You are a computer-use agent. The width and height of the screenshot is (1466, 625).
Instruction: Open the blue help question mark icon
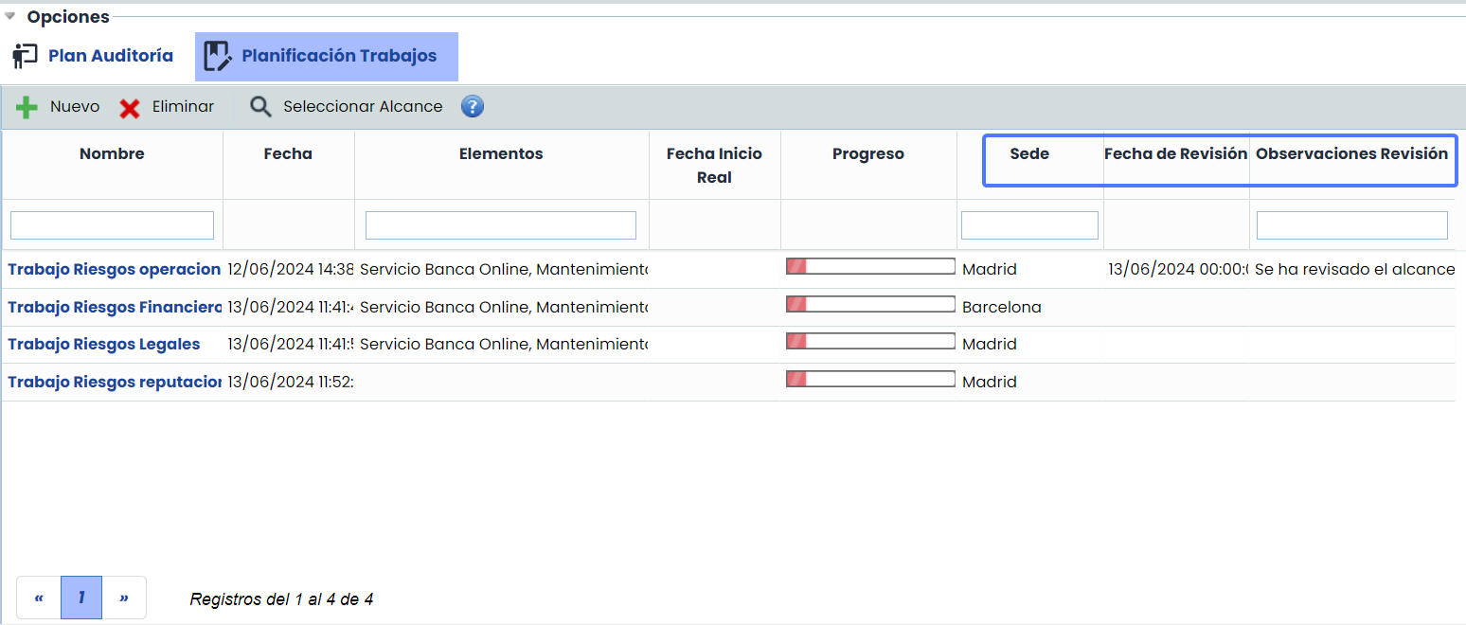pyautogui.click(x=473, y=106)
